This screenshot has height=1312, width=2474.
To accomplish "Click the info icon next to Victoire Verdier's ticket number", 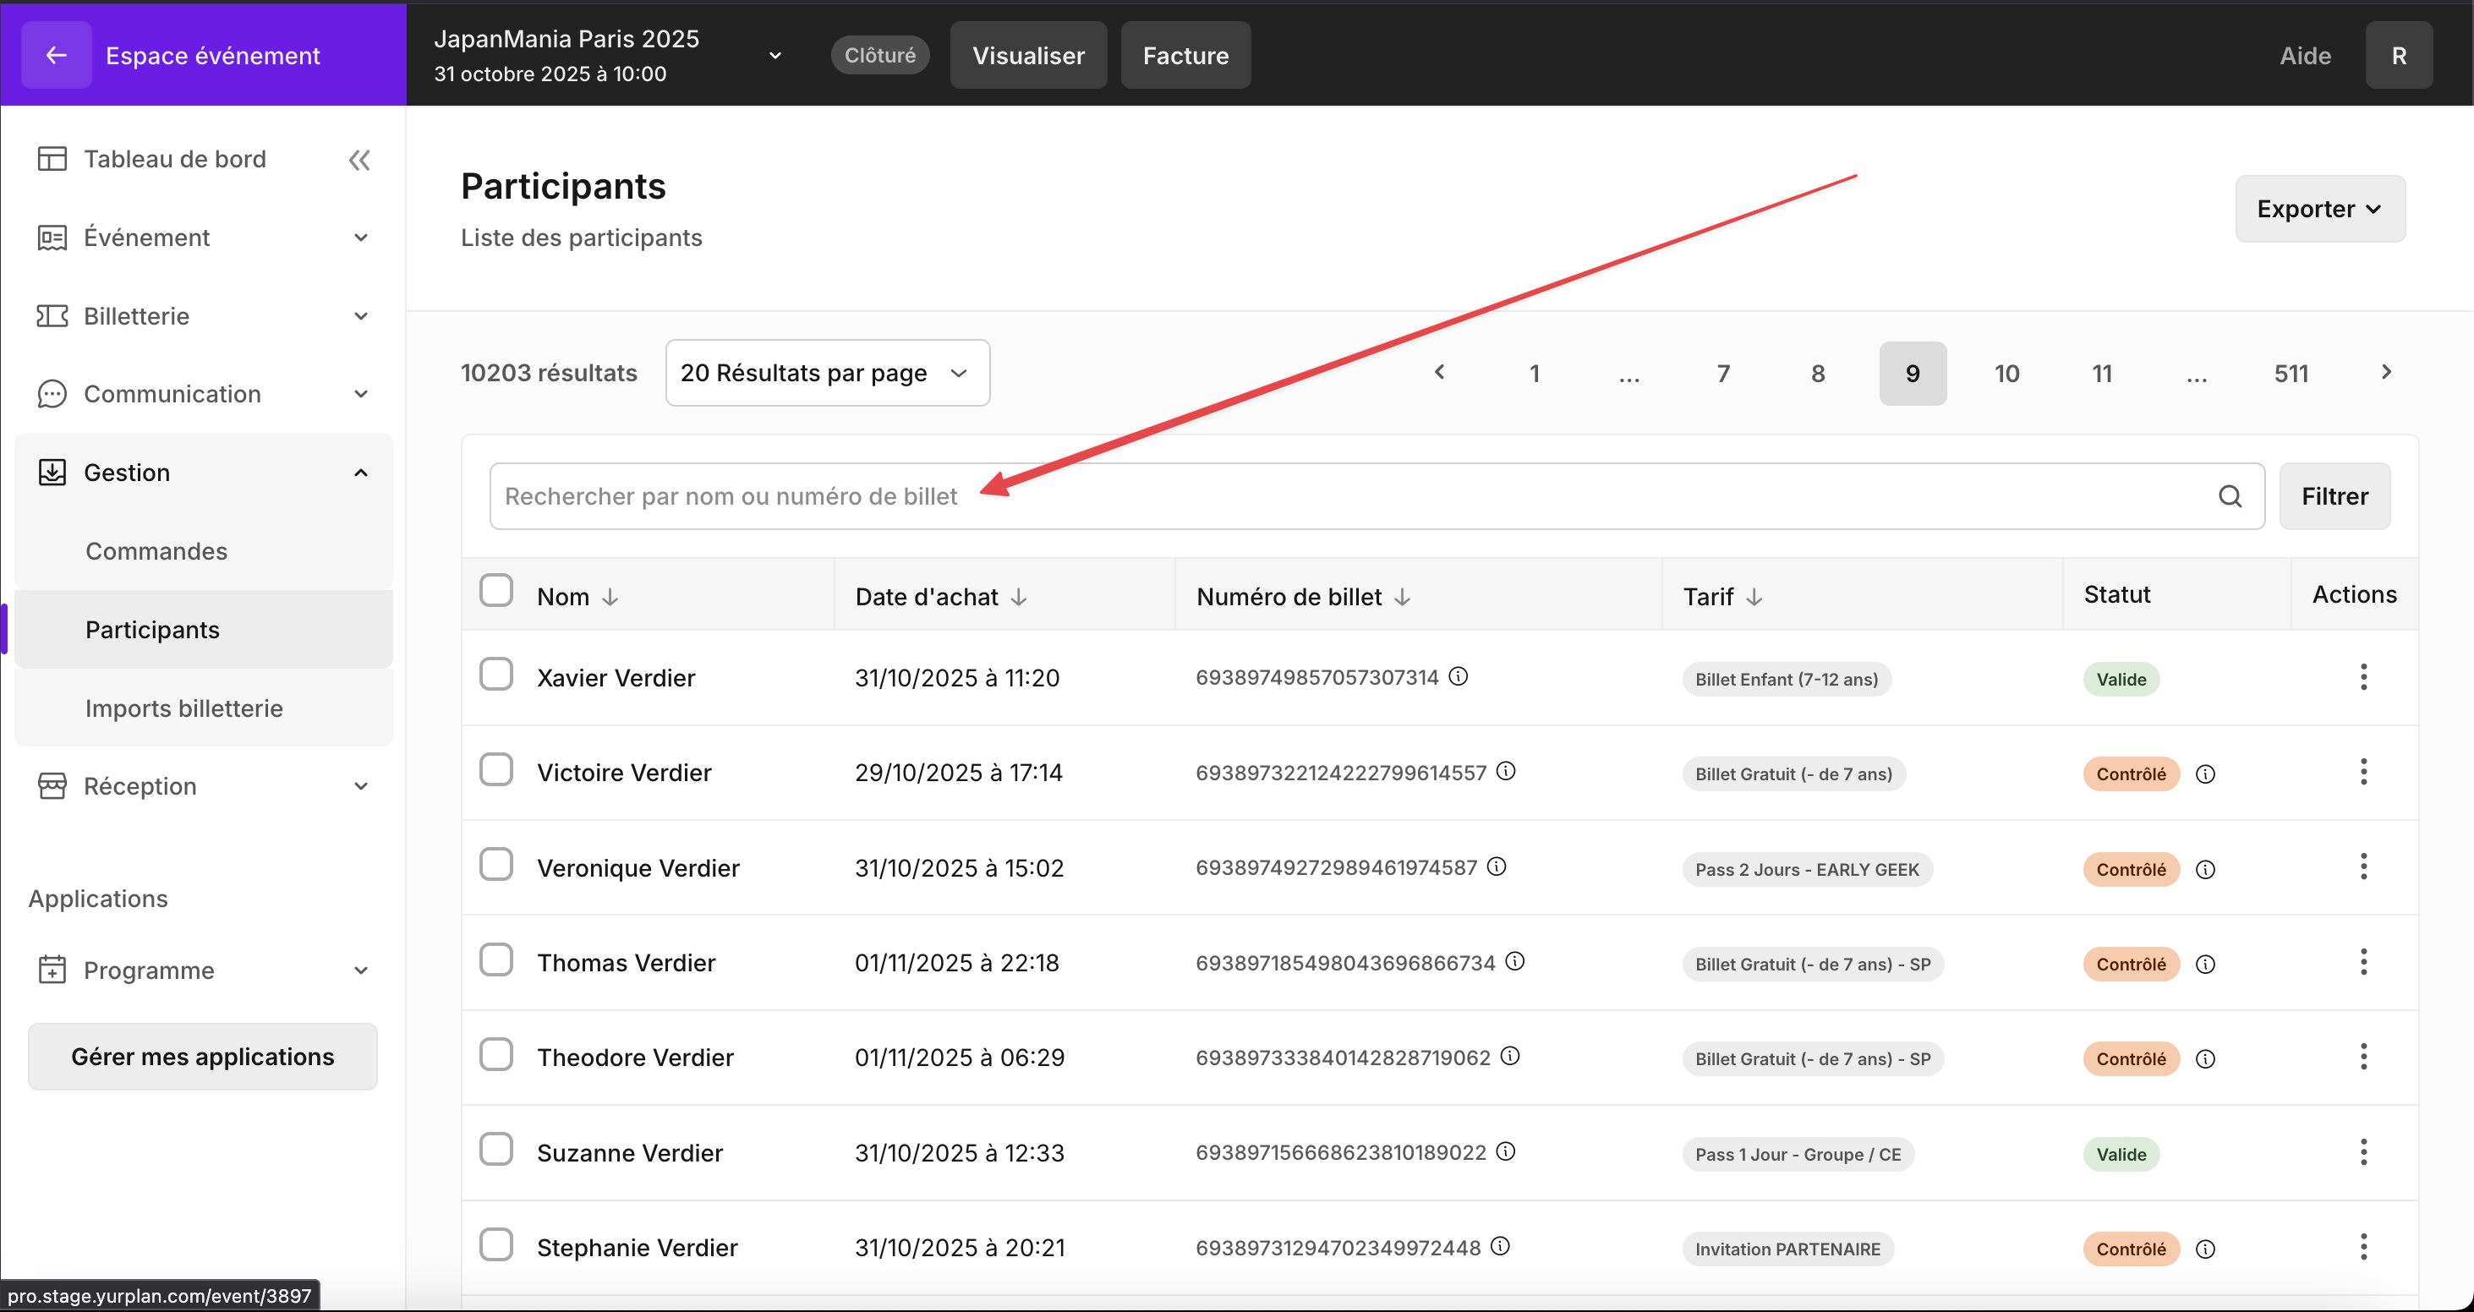I will (x=1506, y=771).
